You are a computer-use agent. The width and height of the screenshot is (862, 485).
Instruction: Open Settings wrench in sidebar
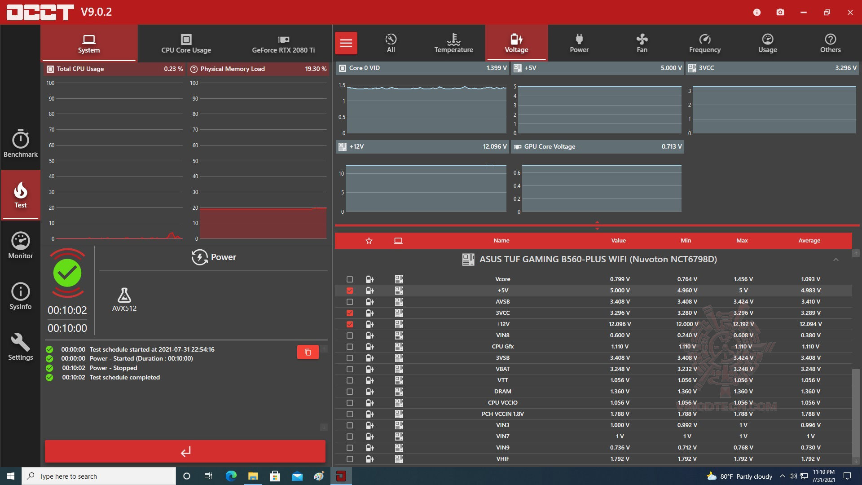pyautogui.click(x=20, y=347)
